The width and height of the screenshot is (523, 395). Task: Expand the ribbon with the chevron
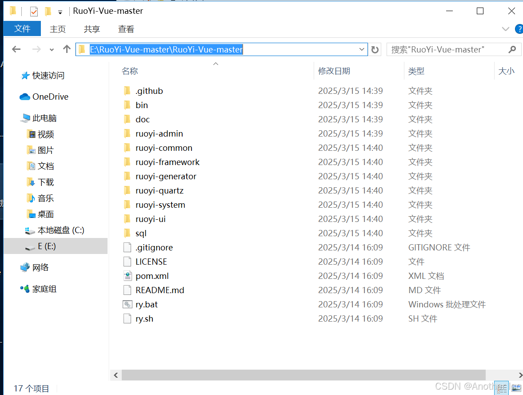(505, 29)
